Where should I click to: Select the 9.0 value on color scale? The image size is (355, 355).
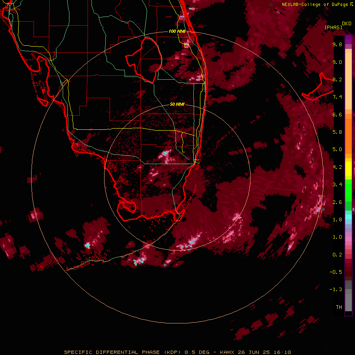(337, 62)
